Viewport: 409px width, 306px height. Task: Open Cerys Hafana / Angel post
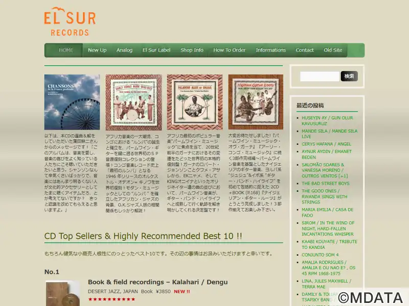coord(326,144)
